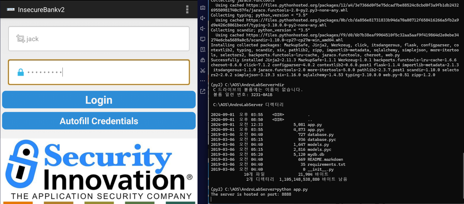Open the emulator multi-instance stack icon

coord(203,60)
